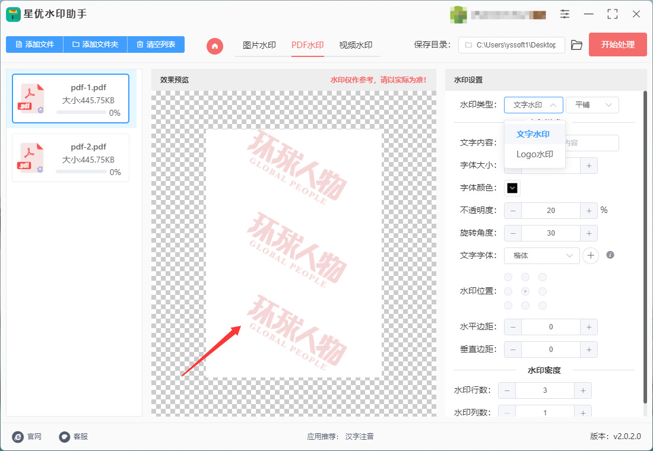The height and width of the screenshot is (451, 653).
Task: Toggle the fullscreen window icon
Action: pyautogui.click(x=612, y=14)
